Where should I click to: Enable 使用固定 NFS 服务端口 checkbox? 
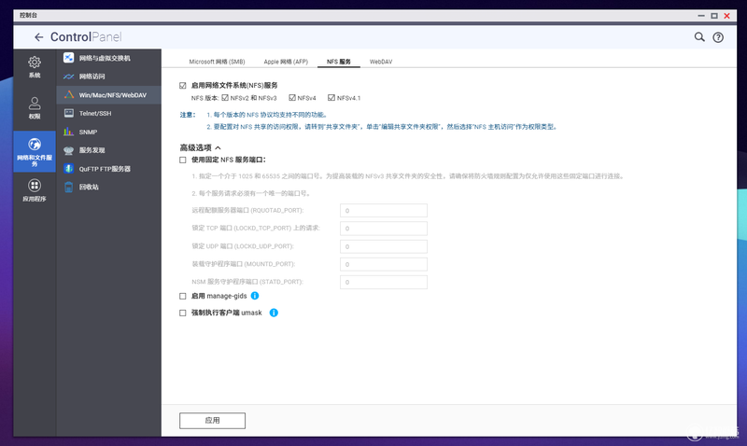point(182,160)
